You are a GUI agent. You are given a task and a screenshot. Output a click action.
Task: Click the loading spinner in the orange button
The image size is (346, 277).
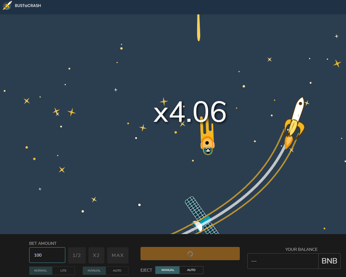[x=190, y=254]
